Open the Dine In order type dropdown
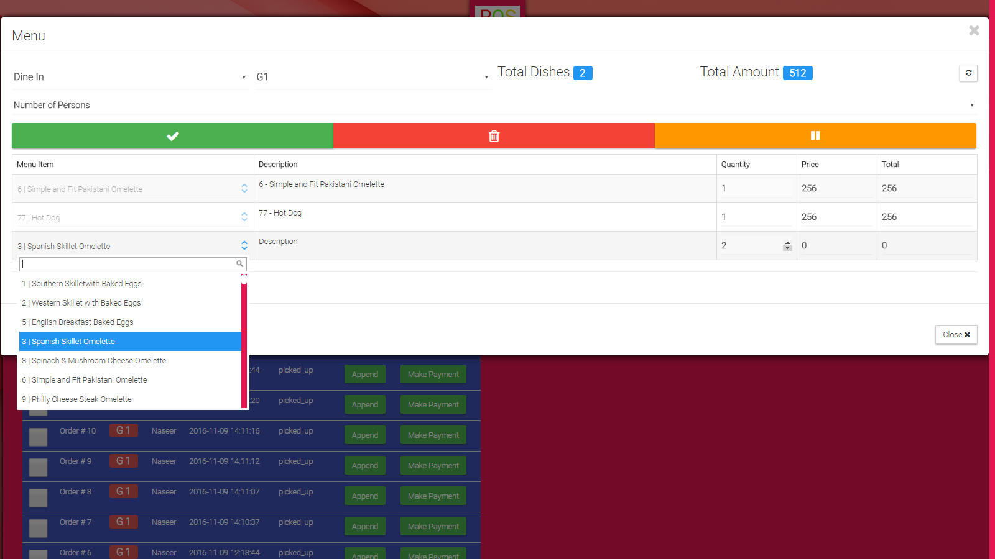The width and height of the screenshot is (995, 559). pos(130,77)
